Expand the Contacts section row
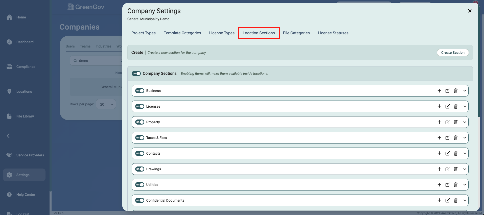The image size is (484, 215). (x=465, y=153)
